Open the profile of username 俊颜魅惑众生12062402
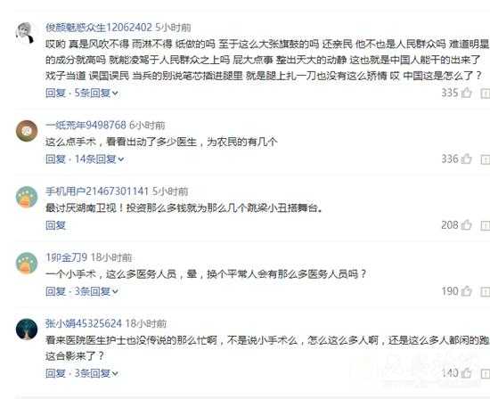Viewport: 490px width, 399px height. tap(99, 28)
